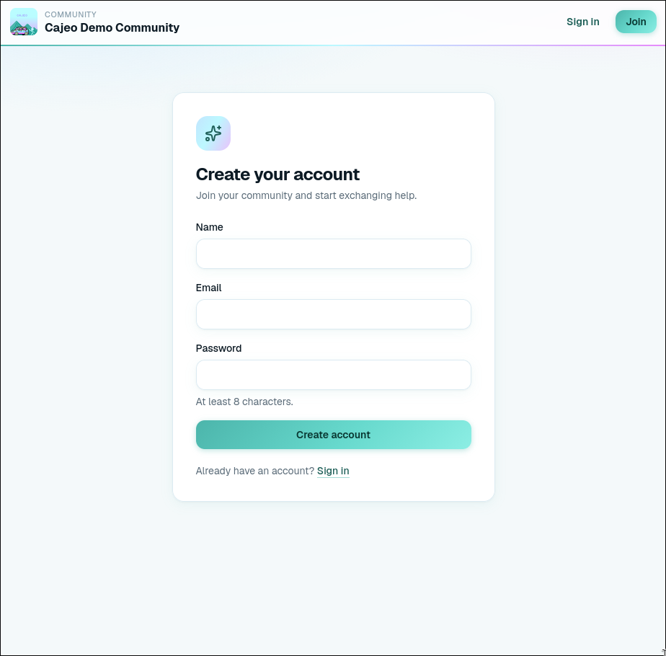This screenshot has height=656, width=666.
Task: Click the At least 8 characters hint
Action: point(244,402)
